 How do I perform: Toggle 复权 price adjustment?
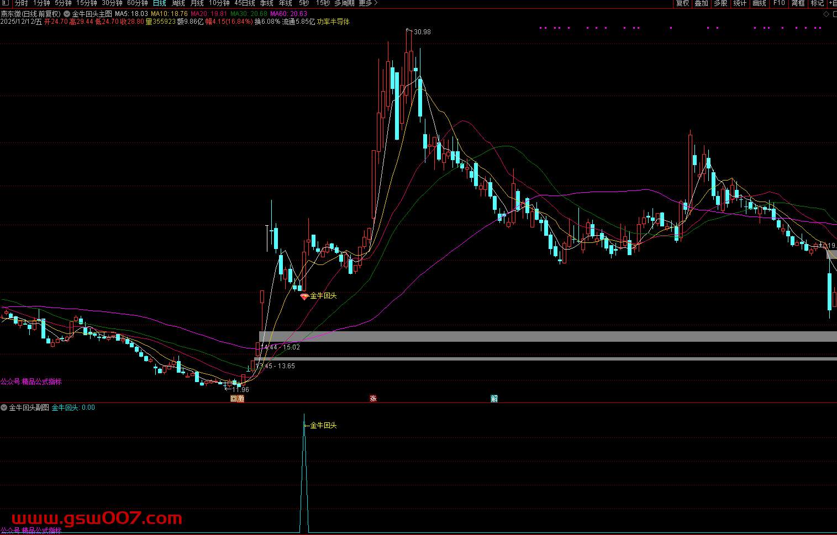click(x=683, y=3)
